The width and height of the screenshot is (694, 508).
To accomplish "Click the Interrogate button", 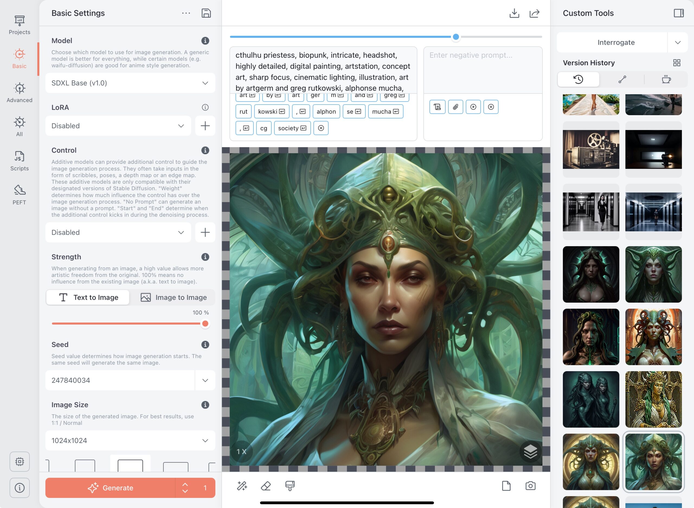I will pos(612,43).
